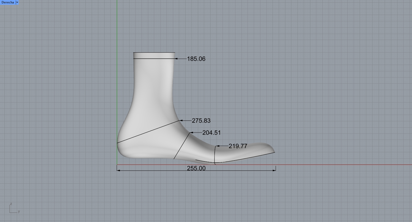Select the left arrowhead of 255.00 dimension
Image resolution: width=412 pixels, height=222 pixels.
pos(118,170)
